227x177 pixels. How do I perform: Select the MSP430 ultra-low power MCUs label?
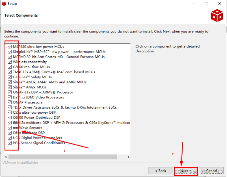pyautogui.click(x=38, y=47)
